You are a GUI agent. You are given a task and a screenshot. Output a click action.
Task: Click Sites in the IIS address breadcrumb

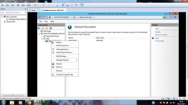[74, 17]
